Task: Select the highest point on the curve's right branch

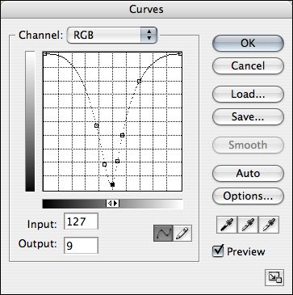Action: (139, 81)
